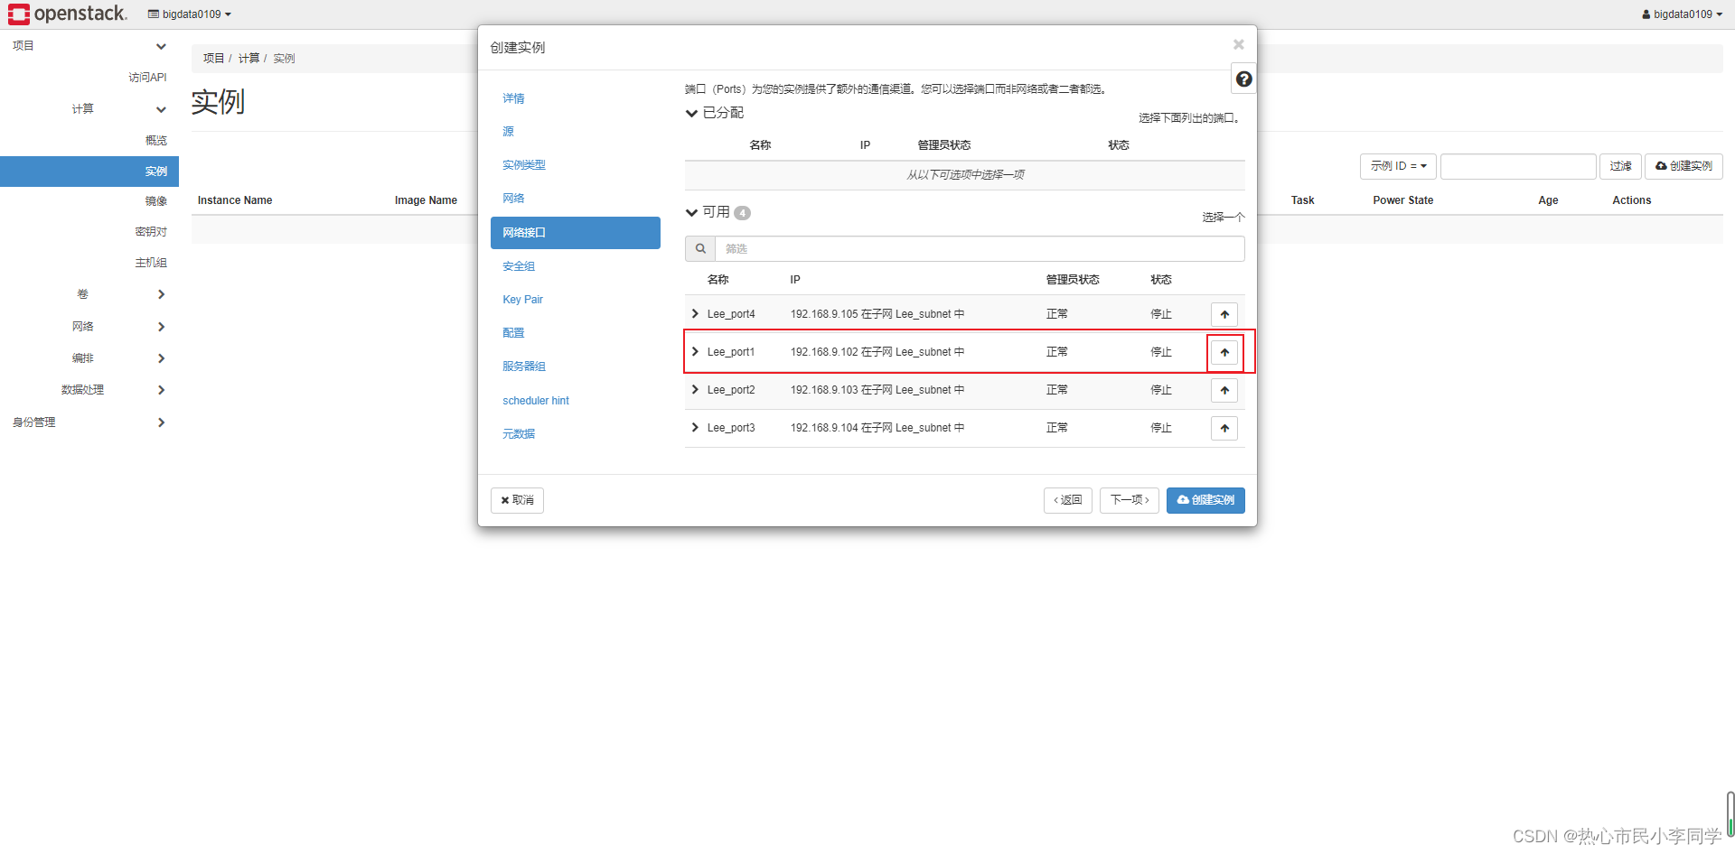Allocate Lee_port1 with its up arrow

coord(1224,352)
